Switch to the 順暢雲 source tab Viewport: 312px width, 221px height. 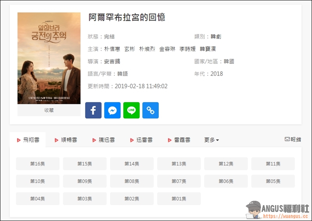point(66,140)
